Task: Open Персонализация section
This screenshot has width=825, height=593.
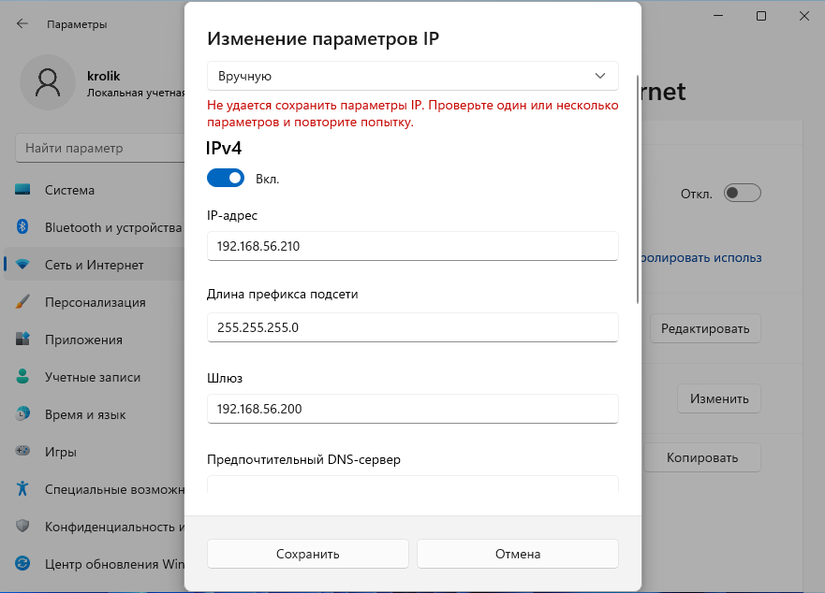Action: [95, 302]
